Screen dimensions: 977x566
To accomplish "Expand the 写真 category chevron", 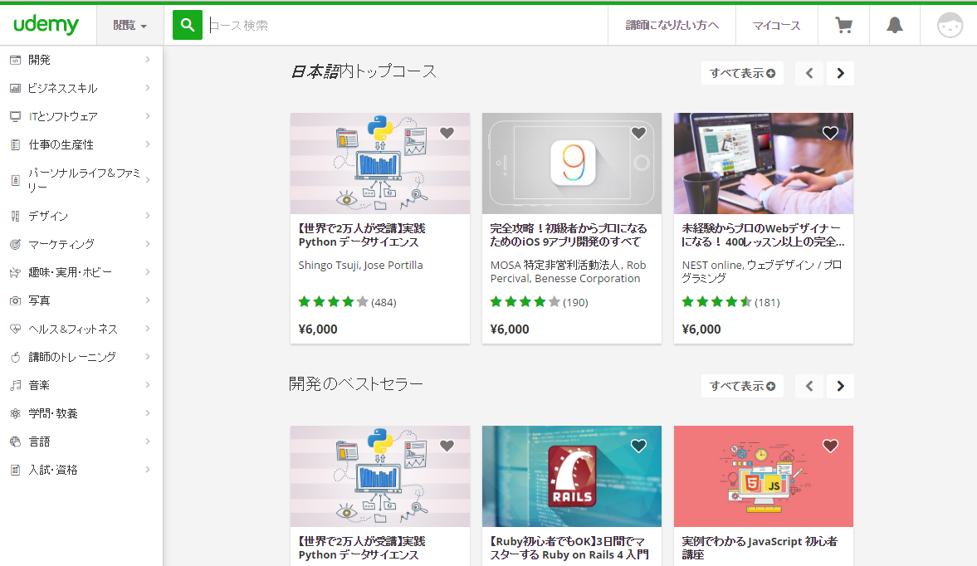I will click(x=148, y=300).
